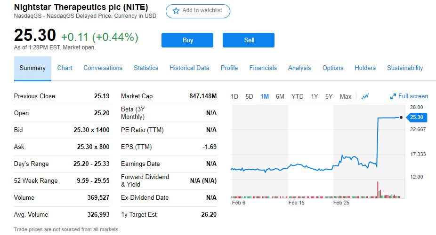Click the Feb 6 date label on chart
The image size is (436, 235).
pos(239,203)
